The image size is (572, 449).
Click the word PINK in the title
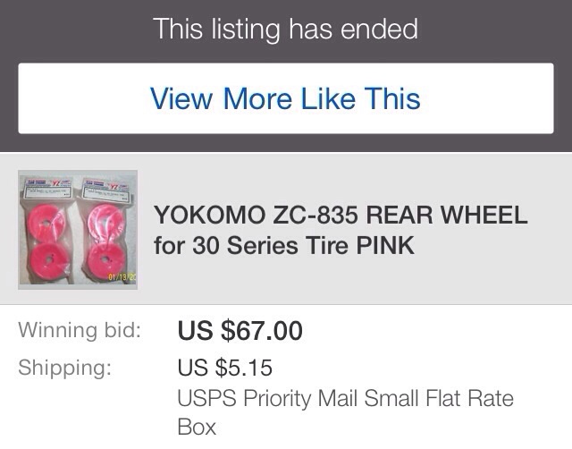pyautogui.click(x=385, y=245)
